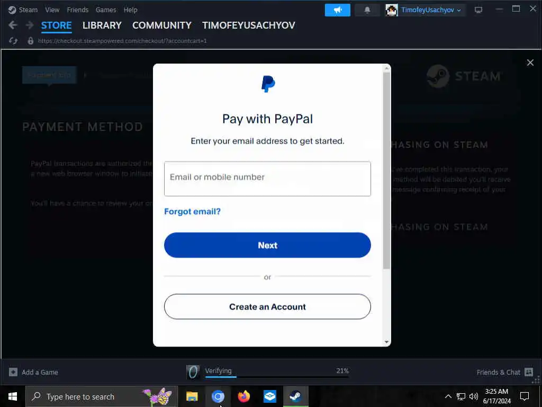
Task: Close the PayPal overlay with the X
Action: coord(530,63)
